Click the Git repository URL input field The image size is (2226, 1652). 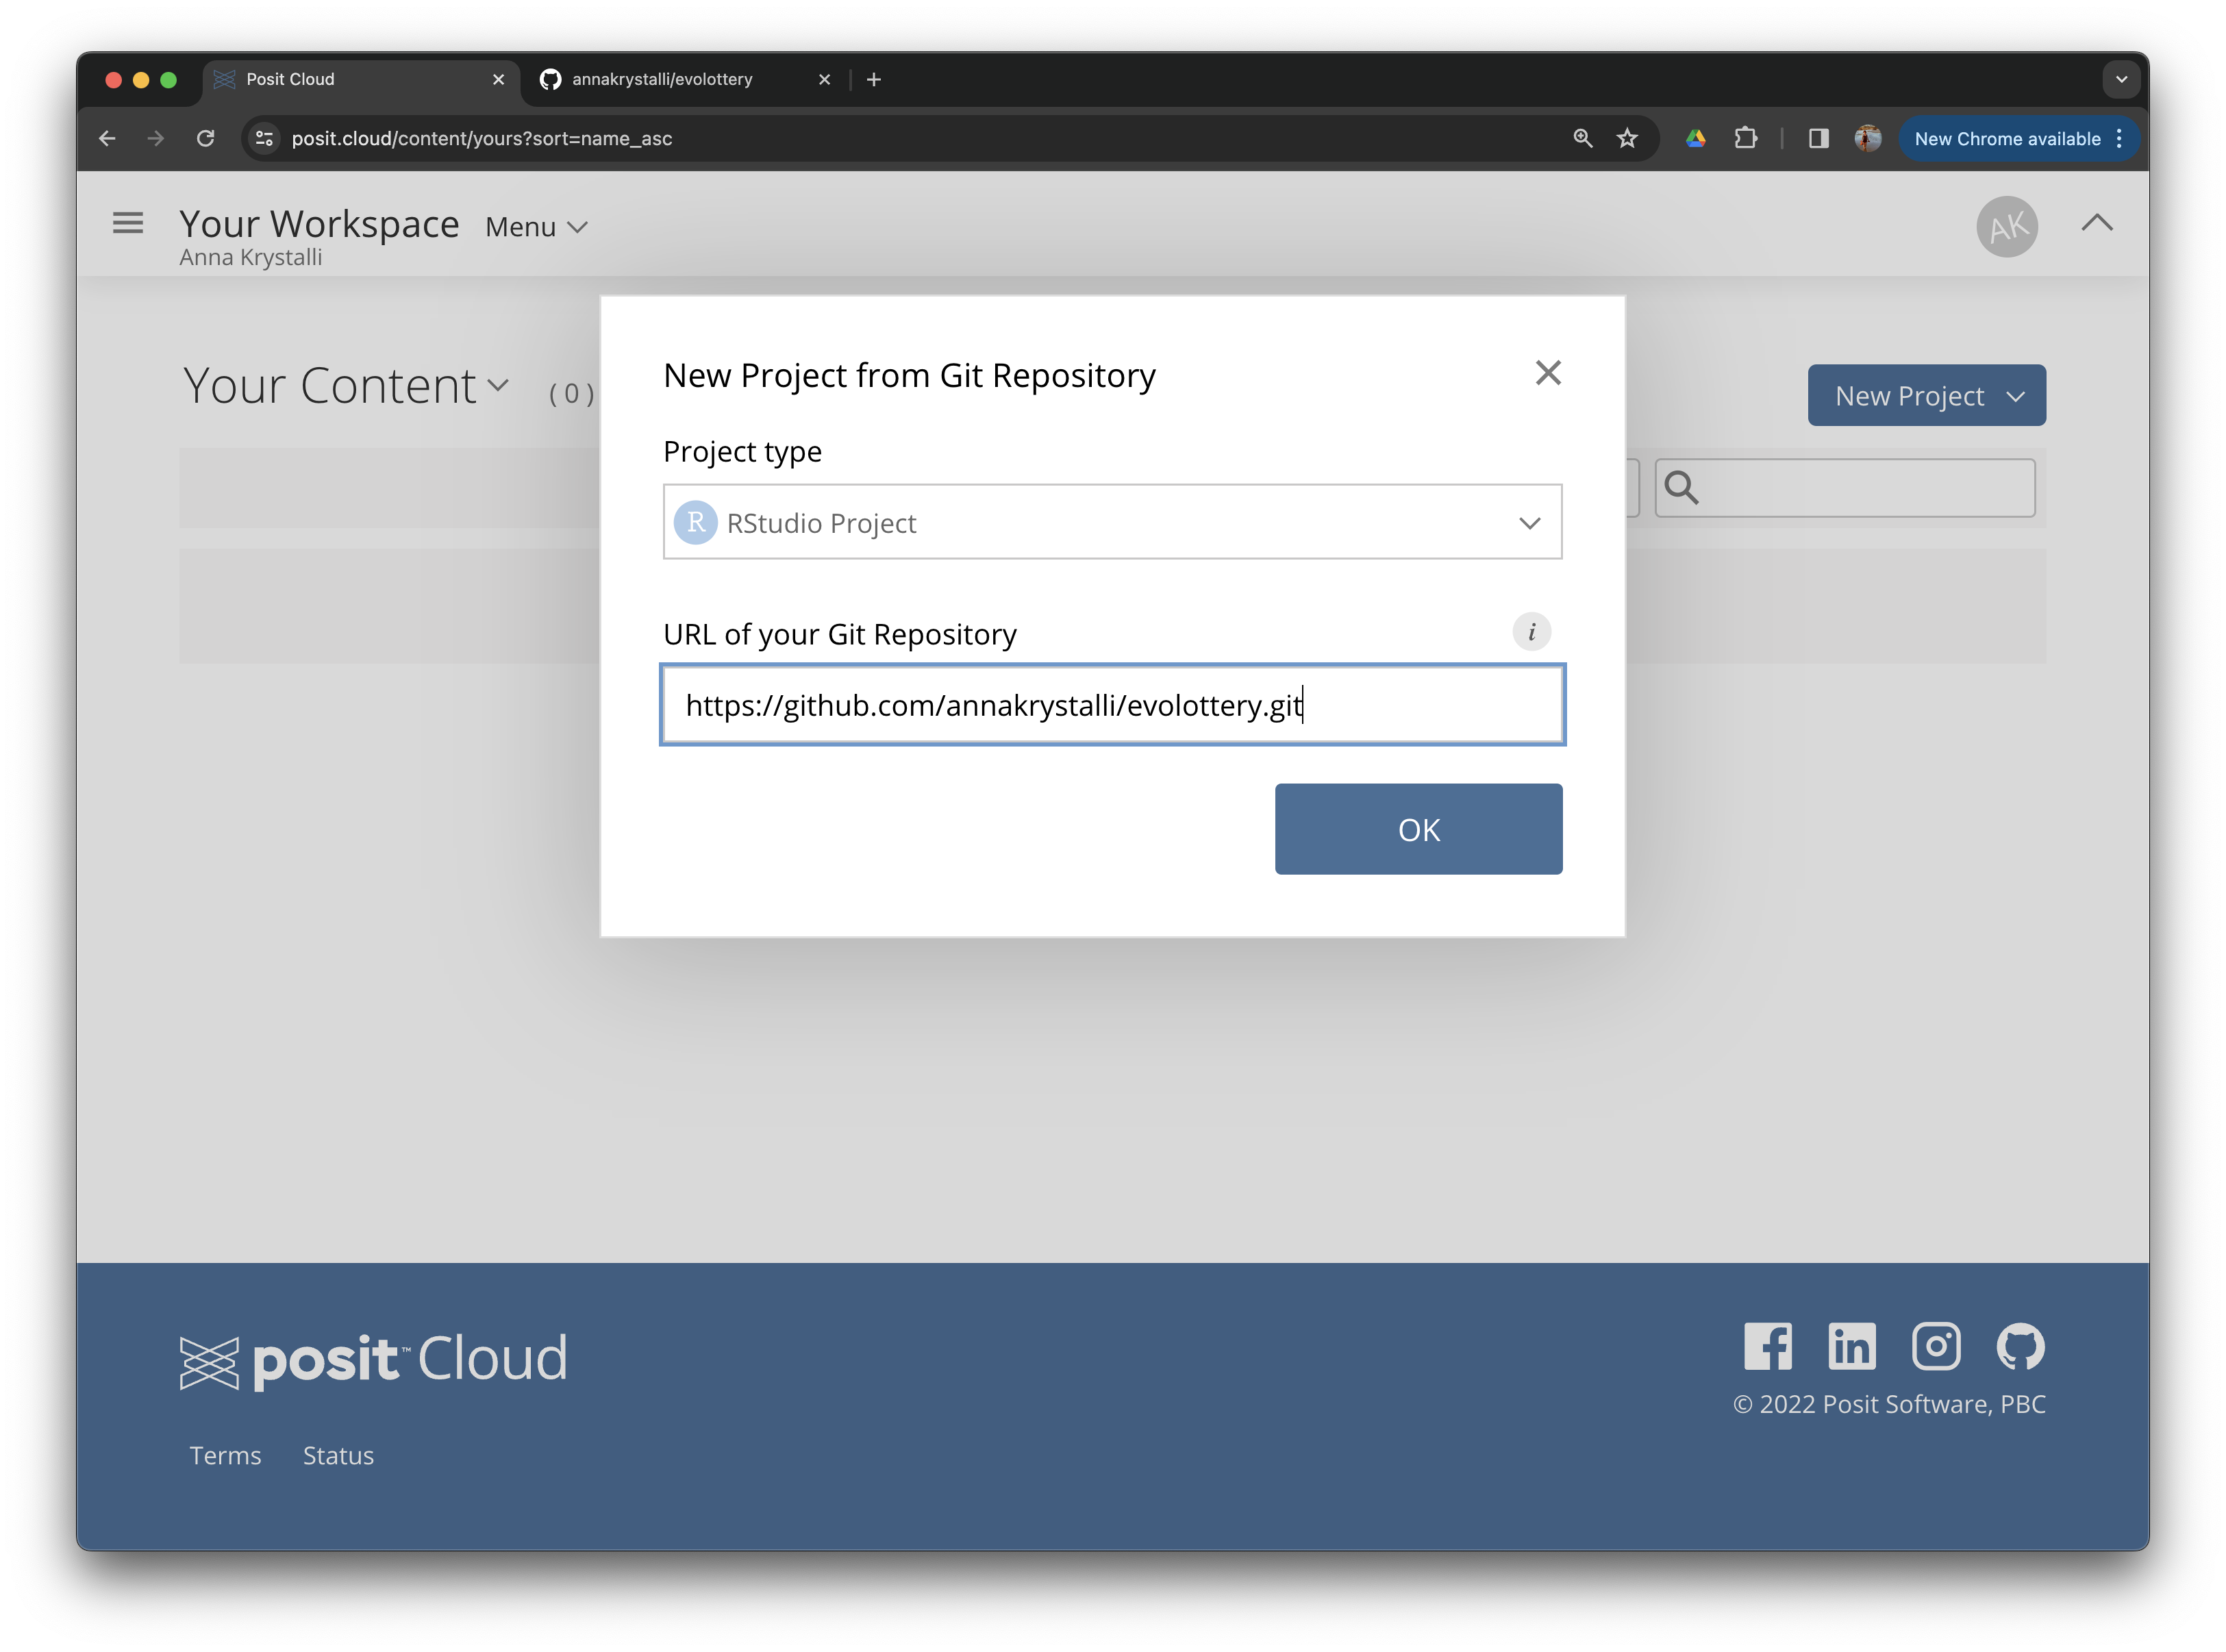[1112, 705]
